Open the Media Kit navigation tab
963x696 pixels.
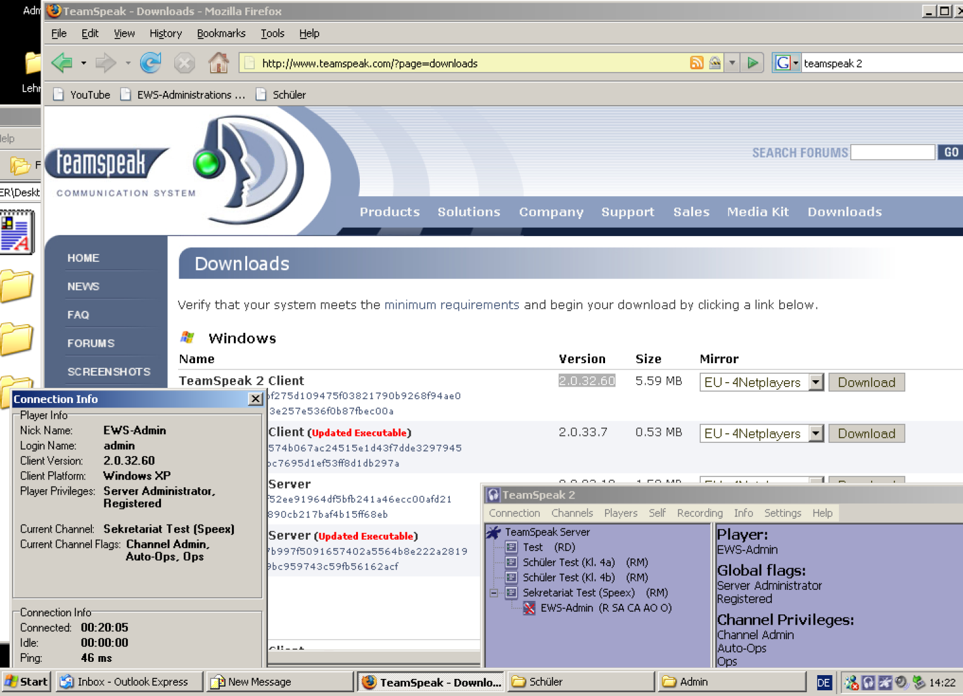pyautogui.click(x=758, y=212)
